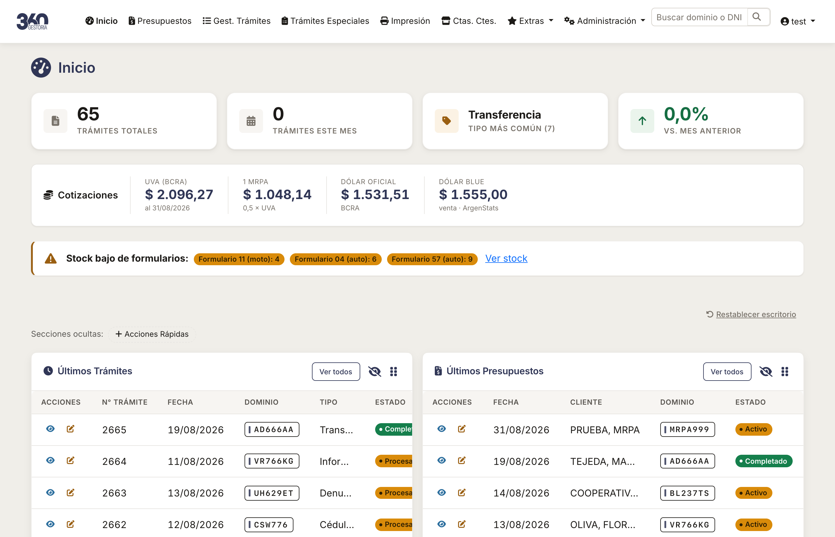View PRUEBA, MRPA presupuesto eye icon
This screenshot has height=537, width=835.
(x=441, y=429)
